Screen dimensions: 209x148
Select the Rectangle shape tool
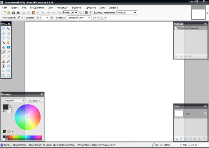tap(4, 71)
